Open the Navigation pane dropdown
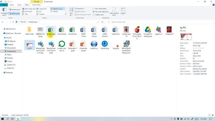Image resolution: width=215 pixels, height=121 pixels. [4, 12]
